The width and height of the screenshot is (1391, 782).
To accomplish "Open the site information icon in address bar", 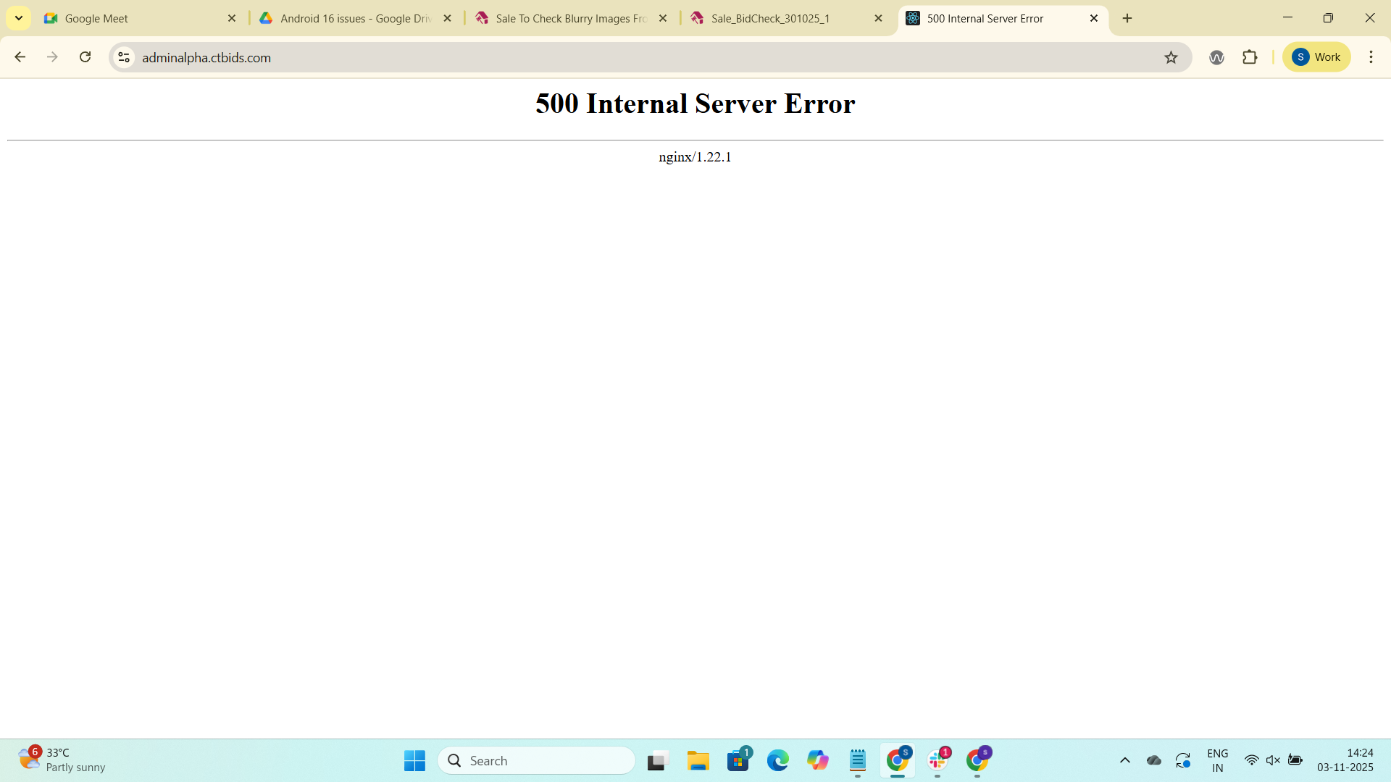I will pos(124,57).
